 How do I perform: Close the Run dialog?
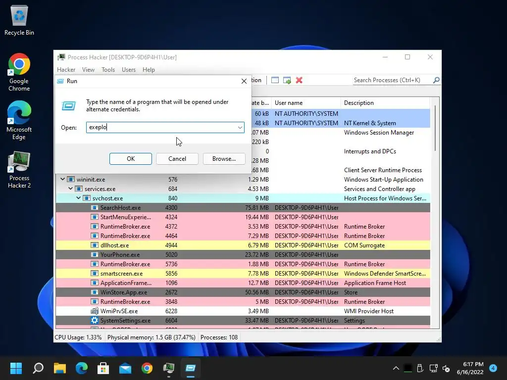244,81
